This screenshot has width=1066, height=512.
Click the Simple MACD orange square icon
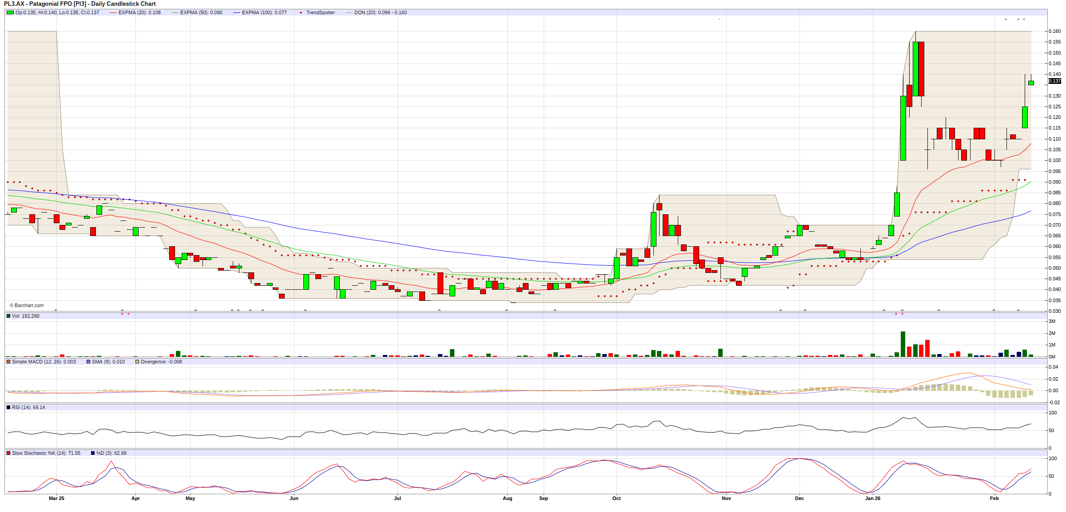8,362
